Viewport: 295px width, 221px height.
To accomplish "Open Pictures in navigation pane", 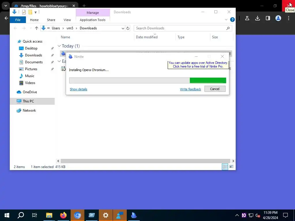I will [x=31, y=69].
